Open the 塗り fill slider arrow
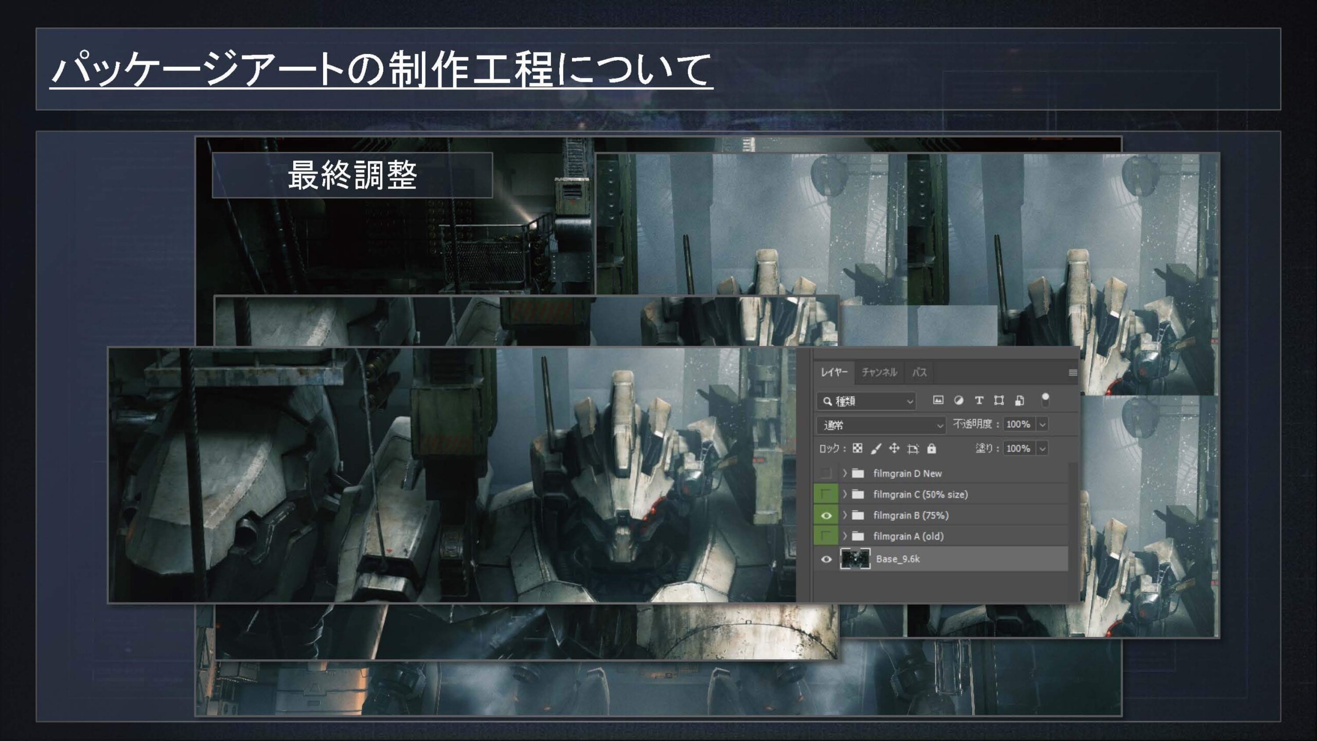1317x741 pixels. coord(1042,449)
